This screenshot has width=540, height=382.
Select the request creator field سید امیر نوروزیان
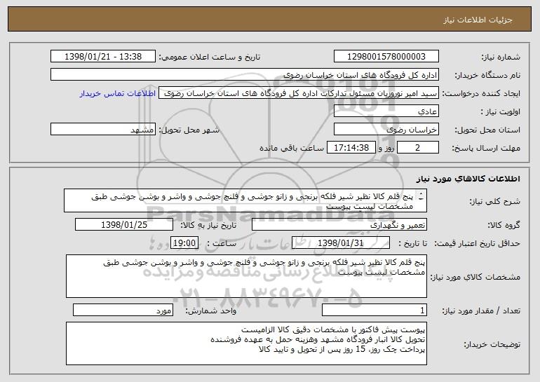[299, 93]
